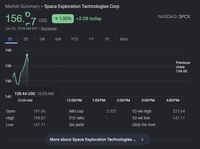Select the 1Y time range tab

(91, 39)
